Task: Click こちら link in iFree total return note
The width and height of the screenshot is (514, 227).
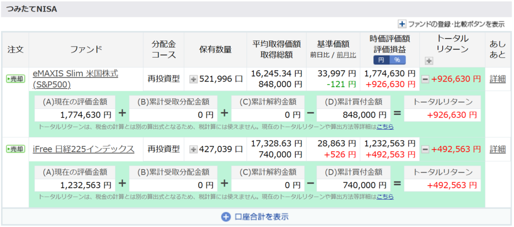Action: (385, 196)
